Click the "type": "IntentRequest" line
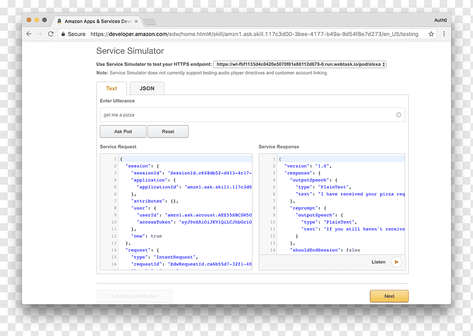The image size is (473, 336). [x=165, y=257]
